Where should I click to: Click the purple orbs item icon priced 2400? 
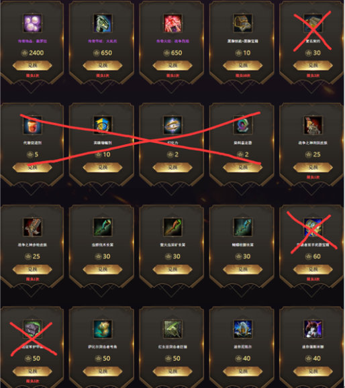[x=32, y=23]
